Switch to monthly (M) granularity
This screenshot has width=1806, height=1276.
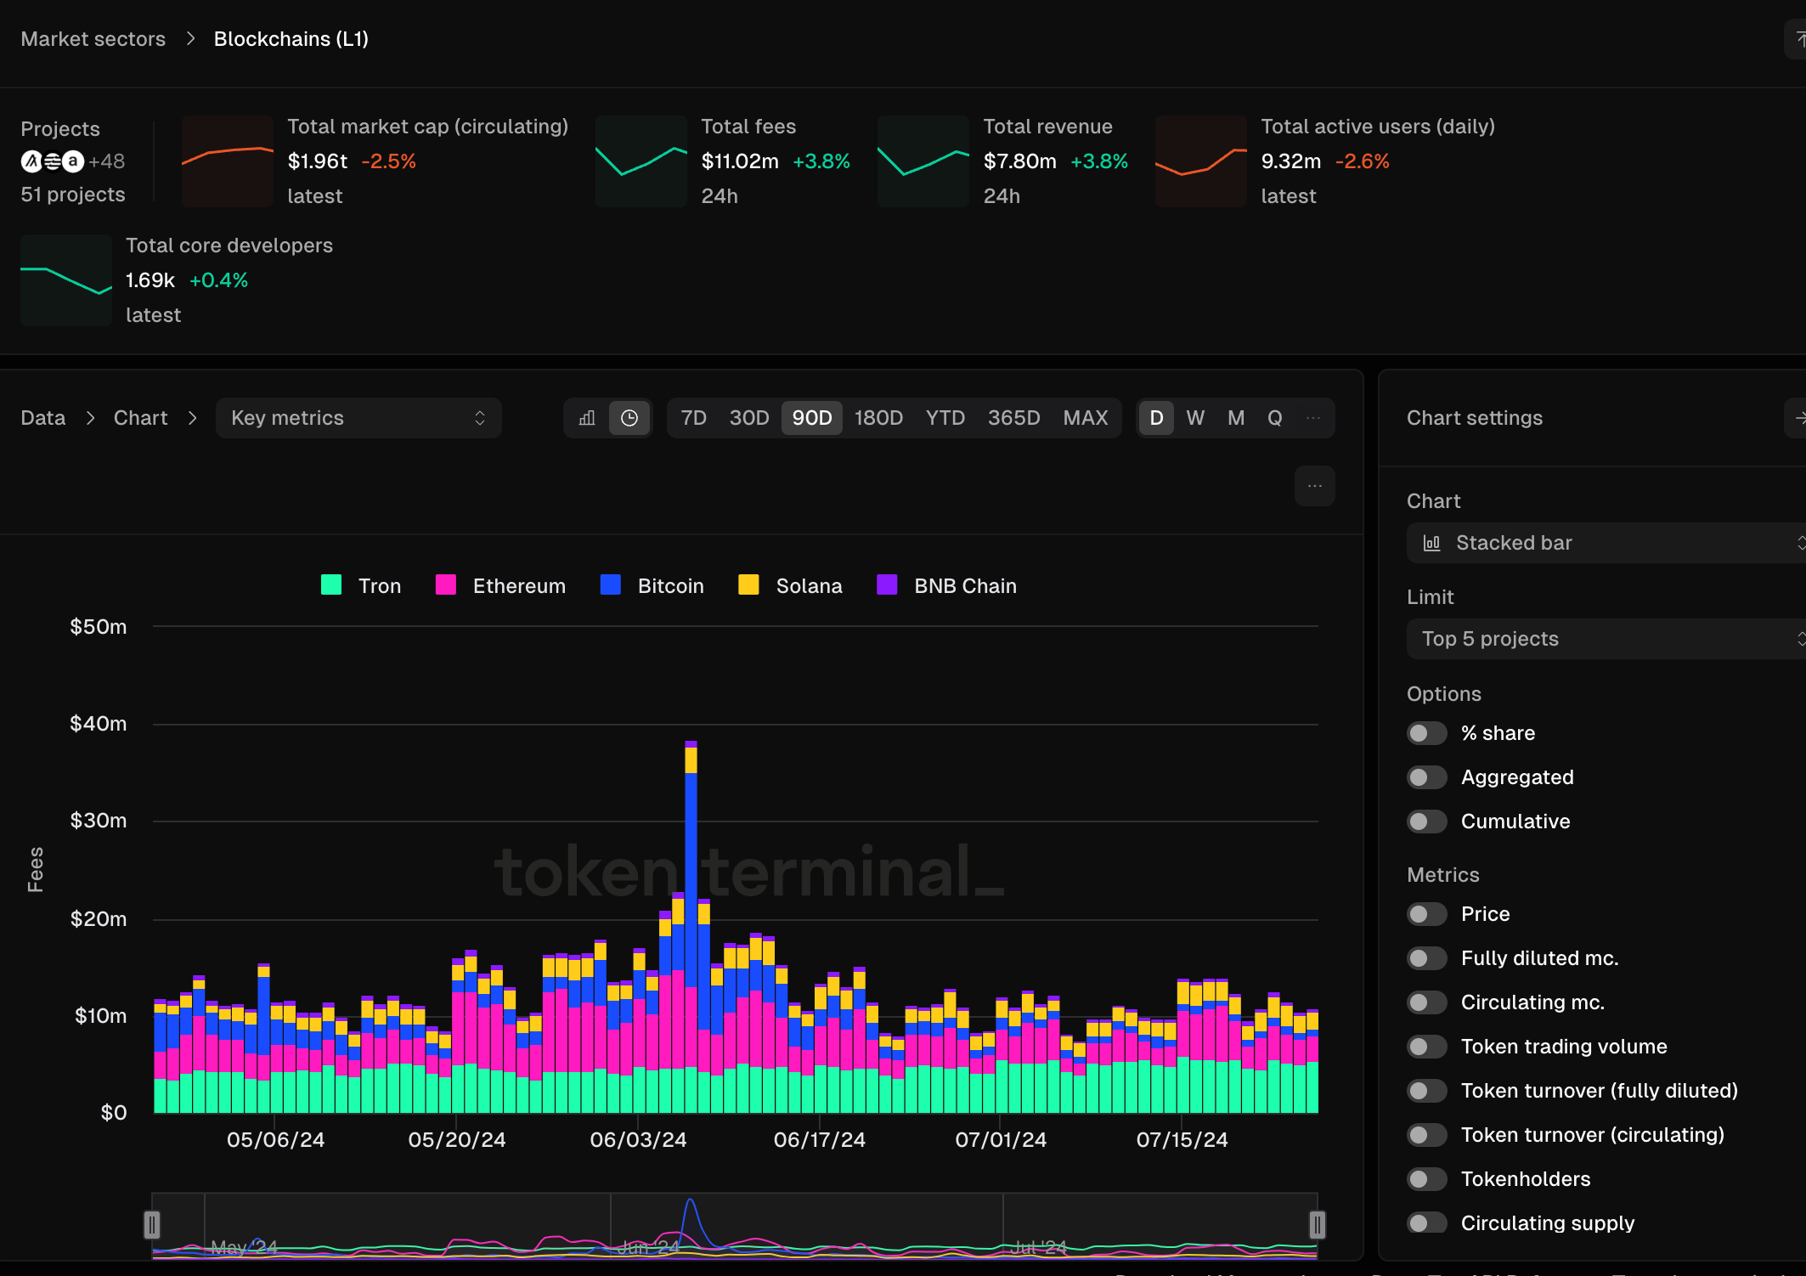pyautogui.click(x=1236, y=418)
